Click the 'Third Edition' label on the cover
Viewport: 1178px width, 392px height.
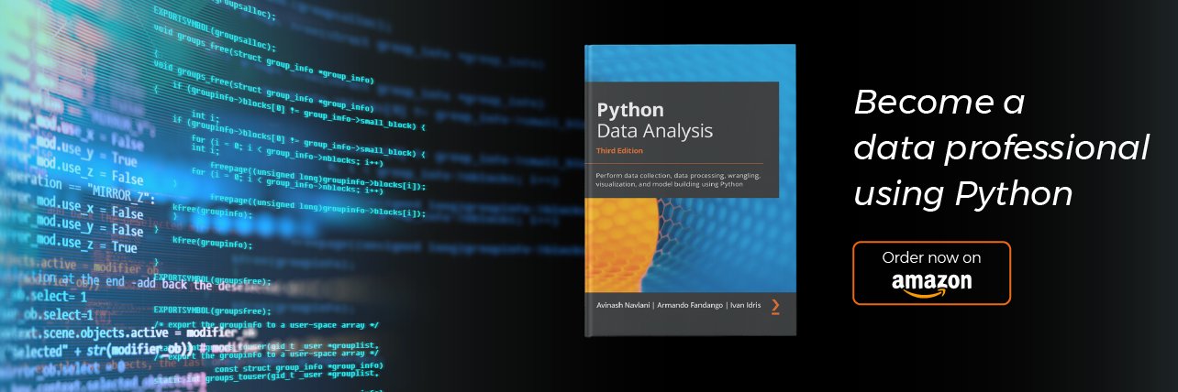click(x=619, y=151)
